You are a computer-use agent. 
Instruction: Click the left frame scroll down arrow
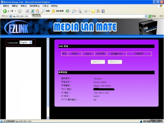[48, 118]
